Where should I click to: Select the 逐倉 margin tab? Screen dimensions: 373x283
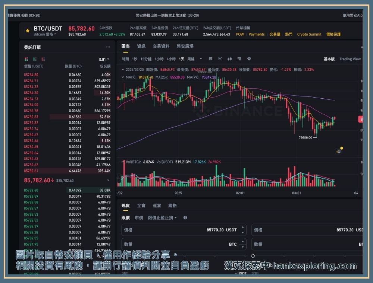tap(157, 206)
